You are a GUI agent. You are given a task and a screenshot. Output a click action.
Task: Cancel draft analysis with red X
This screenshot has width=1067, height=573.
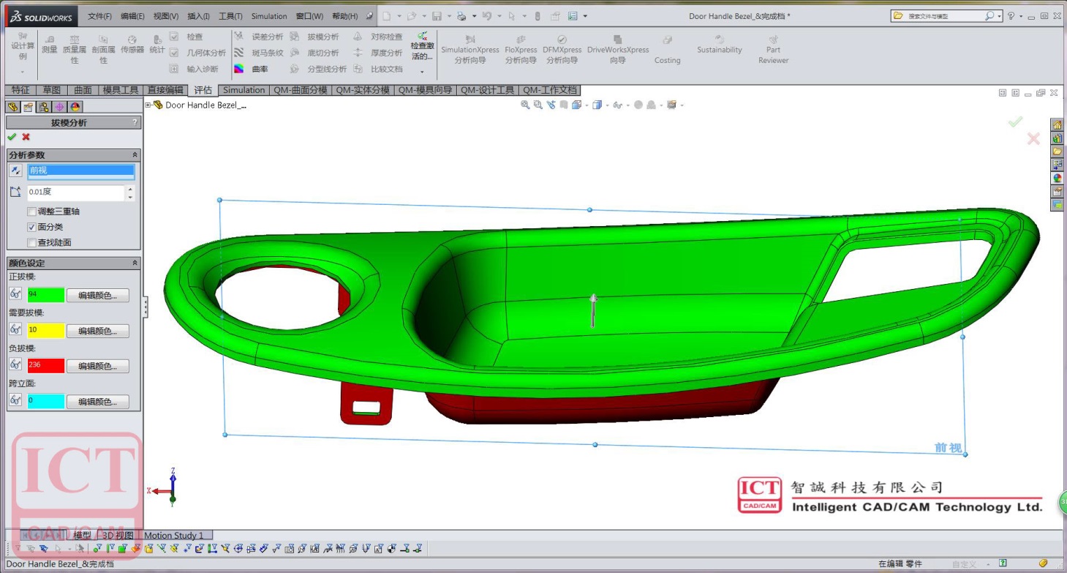26,137
